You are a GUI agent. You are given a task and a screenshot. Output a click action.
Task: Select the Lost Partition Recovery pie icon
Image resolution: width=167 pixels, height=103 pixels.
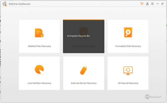coord(39,69)
